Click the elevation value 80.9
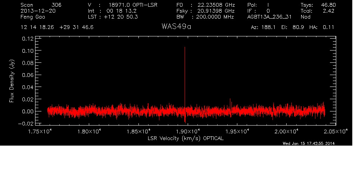The image size is (359, 182). coord(298,27)
